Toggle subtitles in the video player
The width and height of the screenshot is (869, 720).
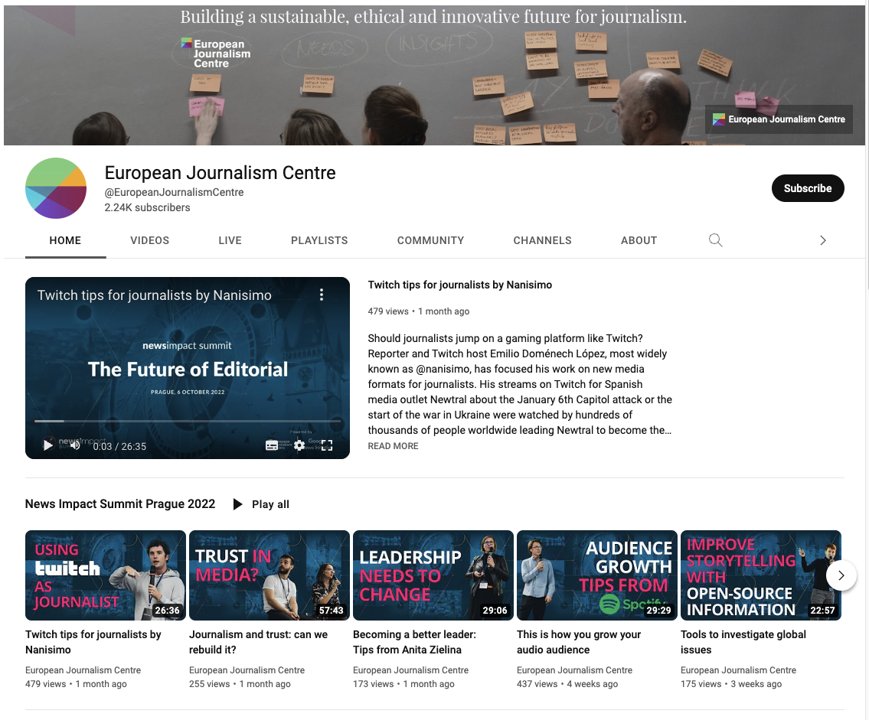pos(272,445)
